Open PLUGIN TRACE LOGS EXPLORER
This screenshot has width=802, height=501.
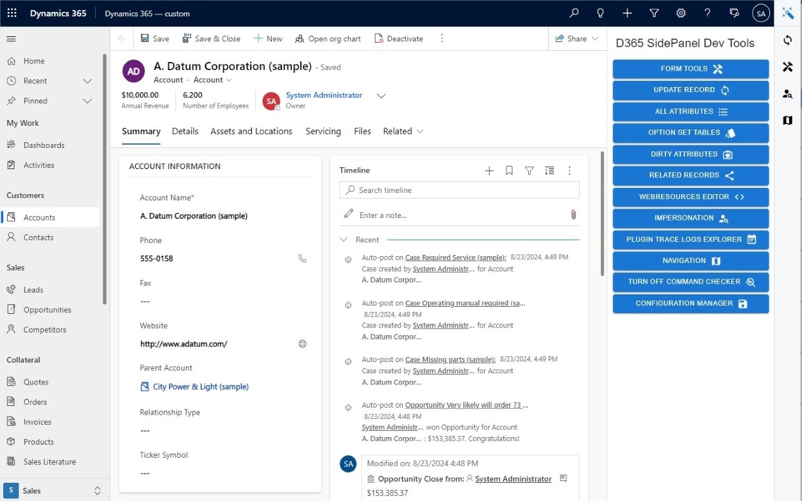[690, 239]
